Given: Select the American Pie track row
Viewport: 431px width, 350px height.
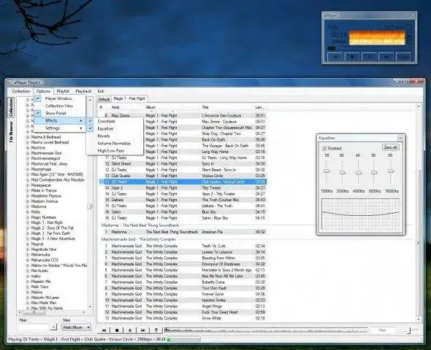Looking at the screenshot, I should 183,232.
